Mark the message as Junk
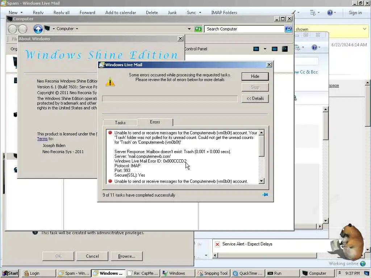Image resolution: width=371 pixels, height=278 pixels. coord(172,13)
